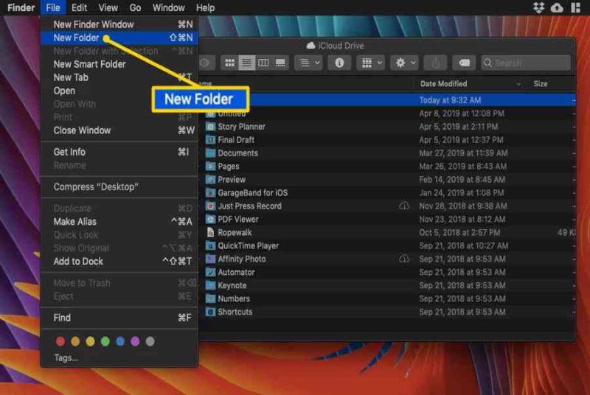Apply the orange tag color

(x=75, y=341)
